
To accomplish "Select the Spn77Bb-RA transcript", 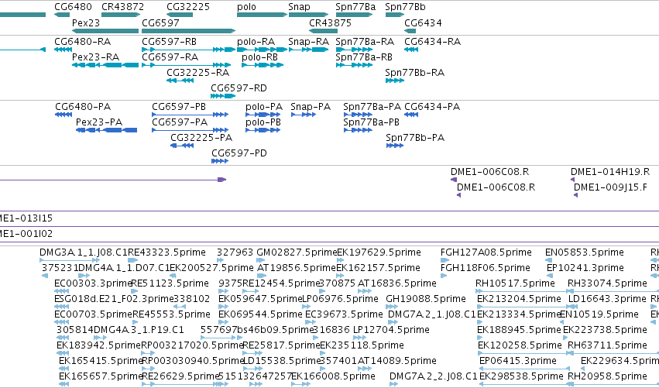I will coord(395,81).
